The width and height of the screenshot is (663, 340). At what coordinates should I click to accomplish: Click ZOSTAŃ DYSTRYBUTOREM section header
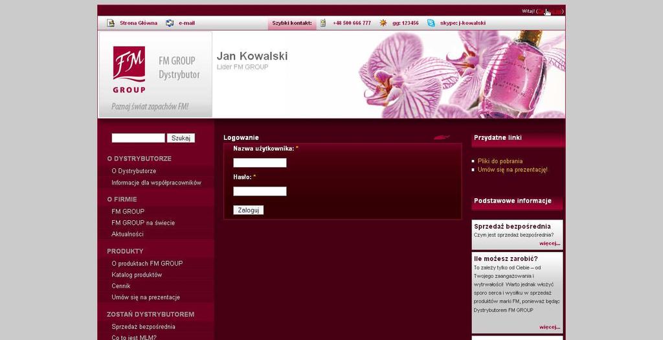click(x=150, y=314)
